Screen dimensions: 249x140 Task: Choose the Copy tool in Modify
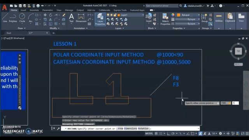(x=45, y=19)
